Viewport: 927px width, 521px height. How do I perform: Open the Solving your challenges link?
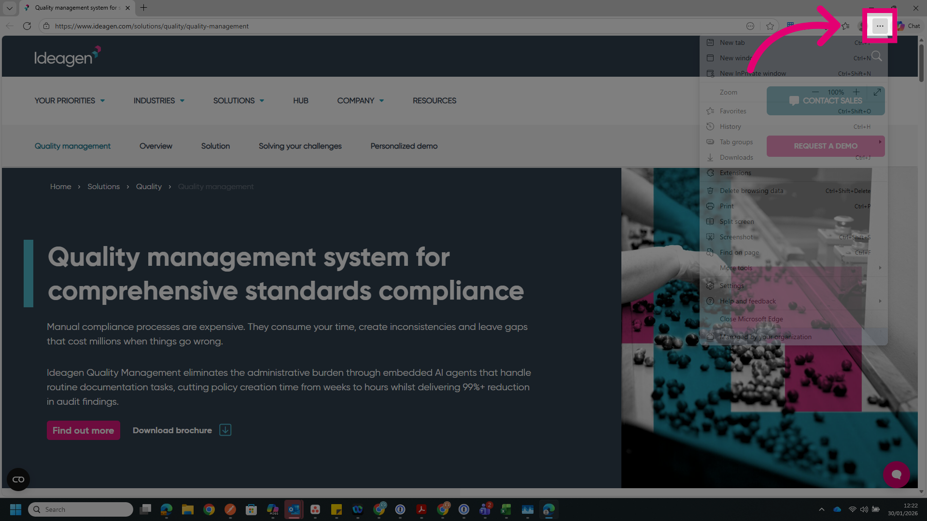[300, 146]
